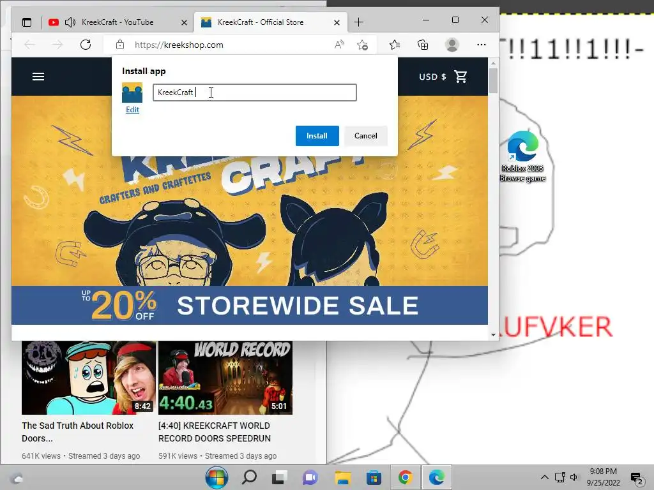Open Task View on the taskbar
The image size is (654, 490).
(x=280, y=477)
